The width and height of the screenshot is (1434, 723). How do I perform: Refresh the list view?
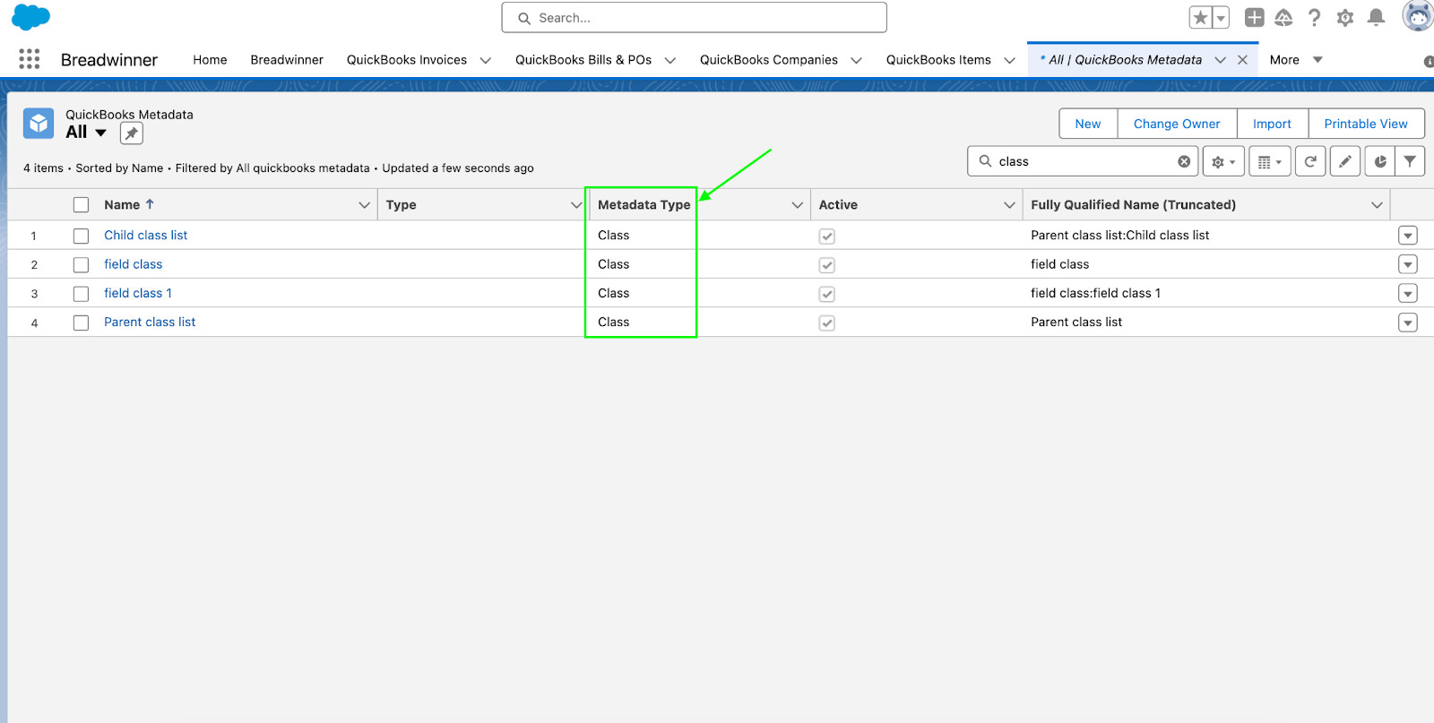coord(1310,161)
